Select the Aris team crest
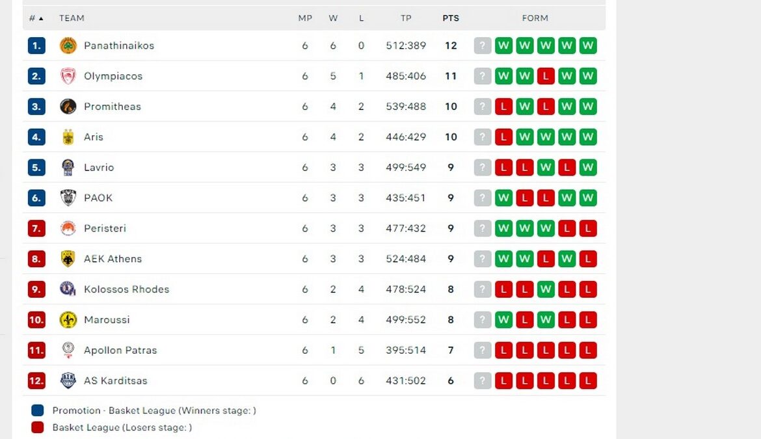761x439 pixels. (x=68, y=137)
